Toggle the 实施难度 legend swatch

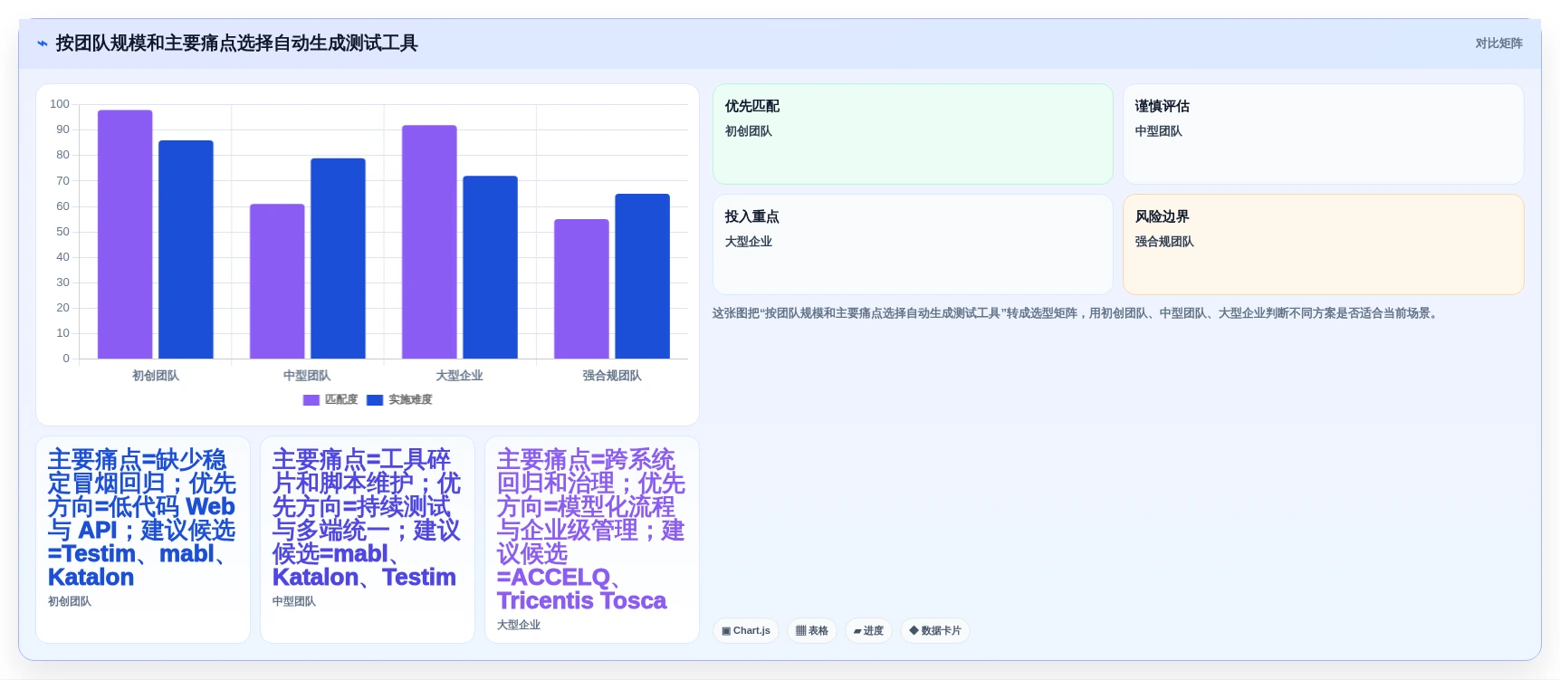(x=375, y=400)
